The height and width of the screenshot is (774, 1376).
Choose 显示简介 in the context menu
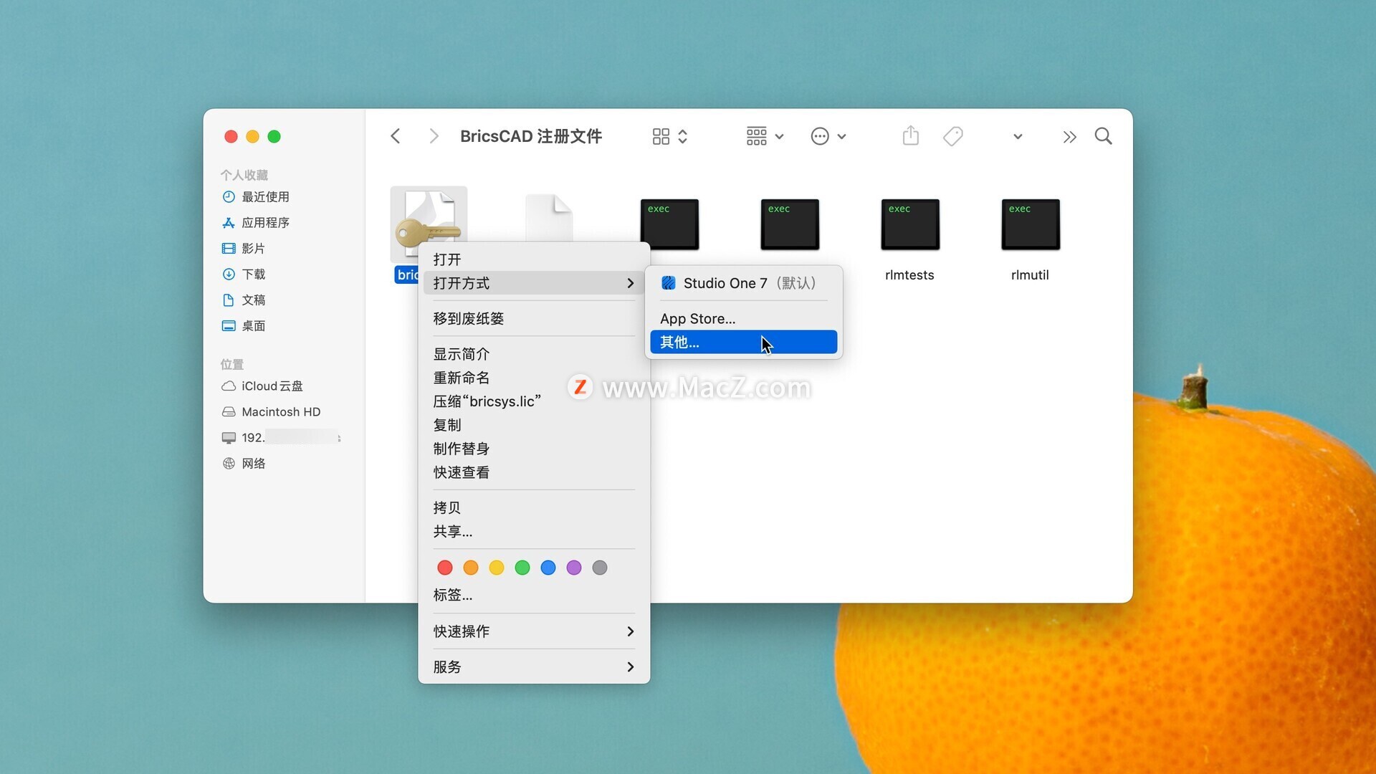coord(534,354)
